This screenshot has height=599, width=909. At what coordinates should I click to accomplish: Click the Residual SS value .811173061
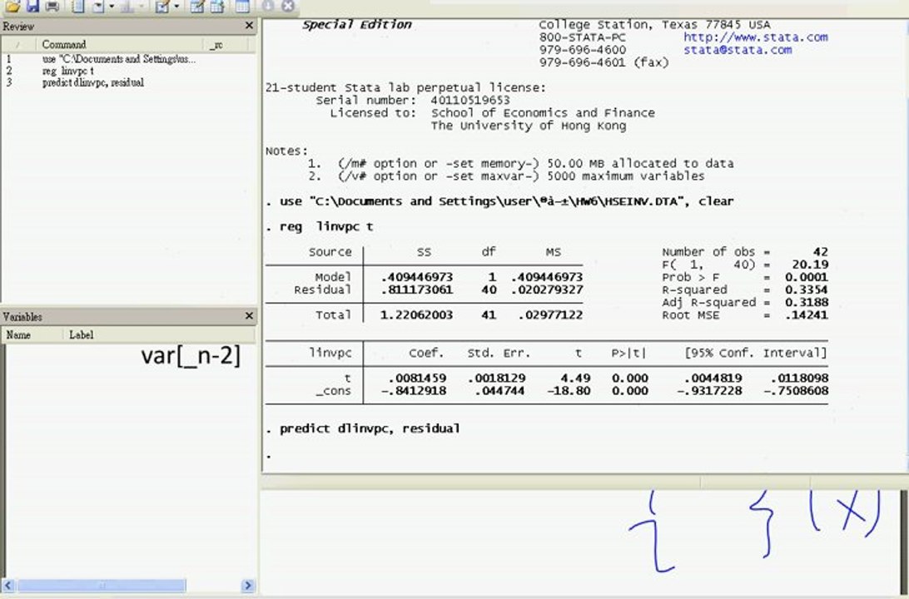417,290
